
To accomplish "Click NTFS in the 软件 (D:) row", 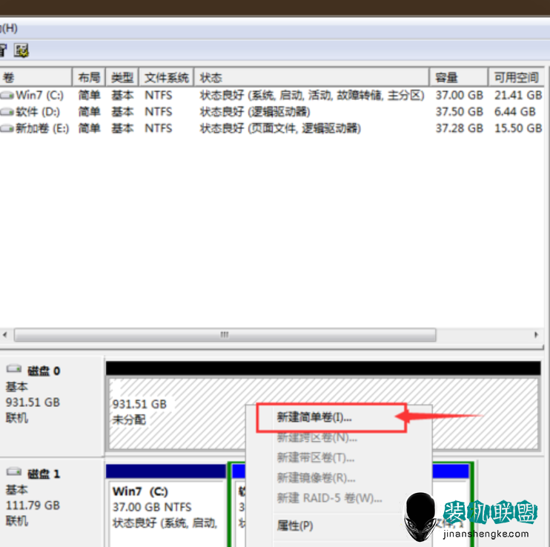I will coord(158,112).
